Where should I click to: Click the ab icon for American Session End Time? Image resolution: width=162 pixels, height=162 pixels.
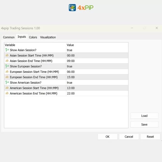[x=7, y=93]
